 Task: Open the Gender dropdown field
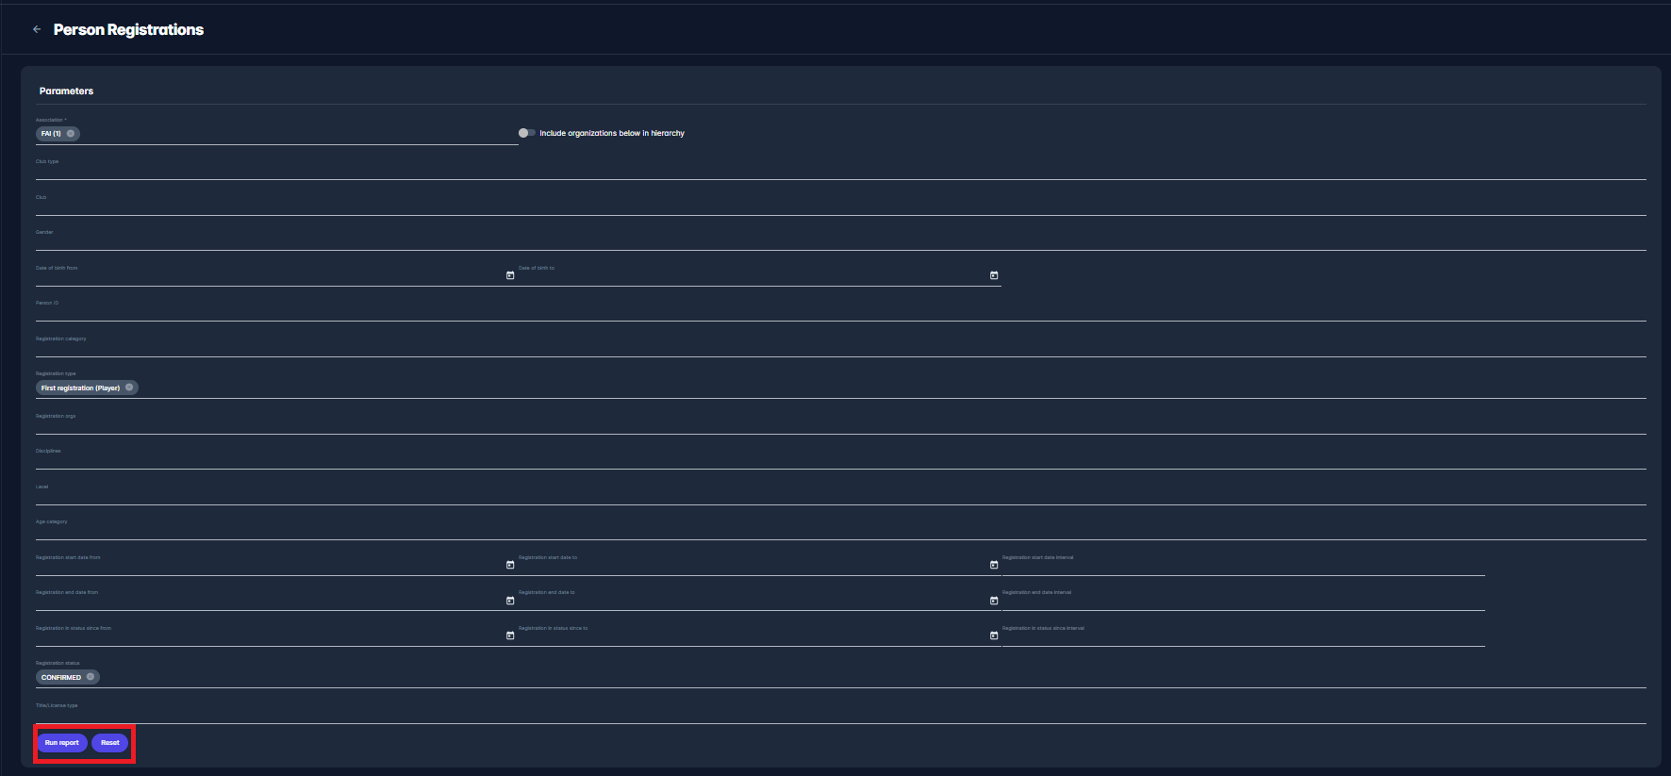tap(839, 241)
